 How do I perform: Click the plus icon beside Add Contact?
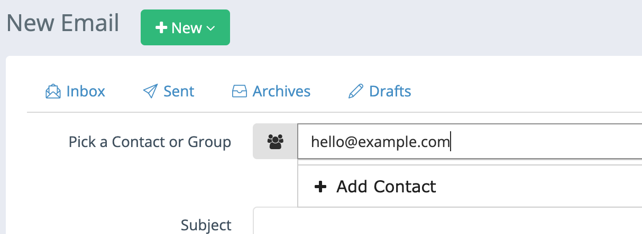pyautogui.click(x=320, y=186)
